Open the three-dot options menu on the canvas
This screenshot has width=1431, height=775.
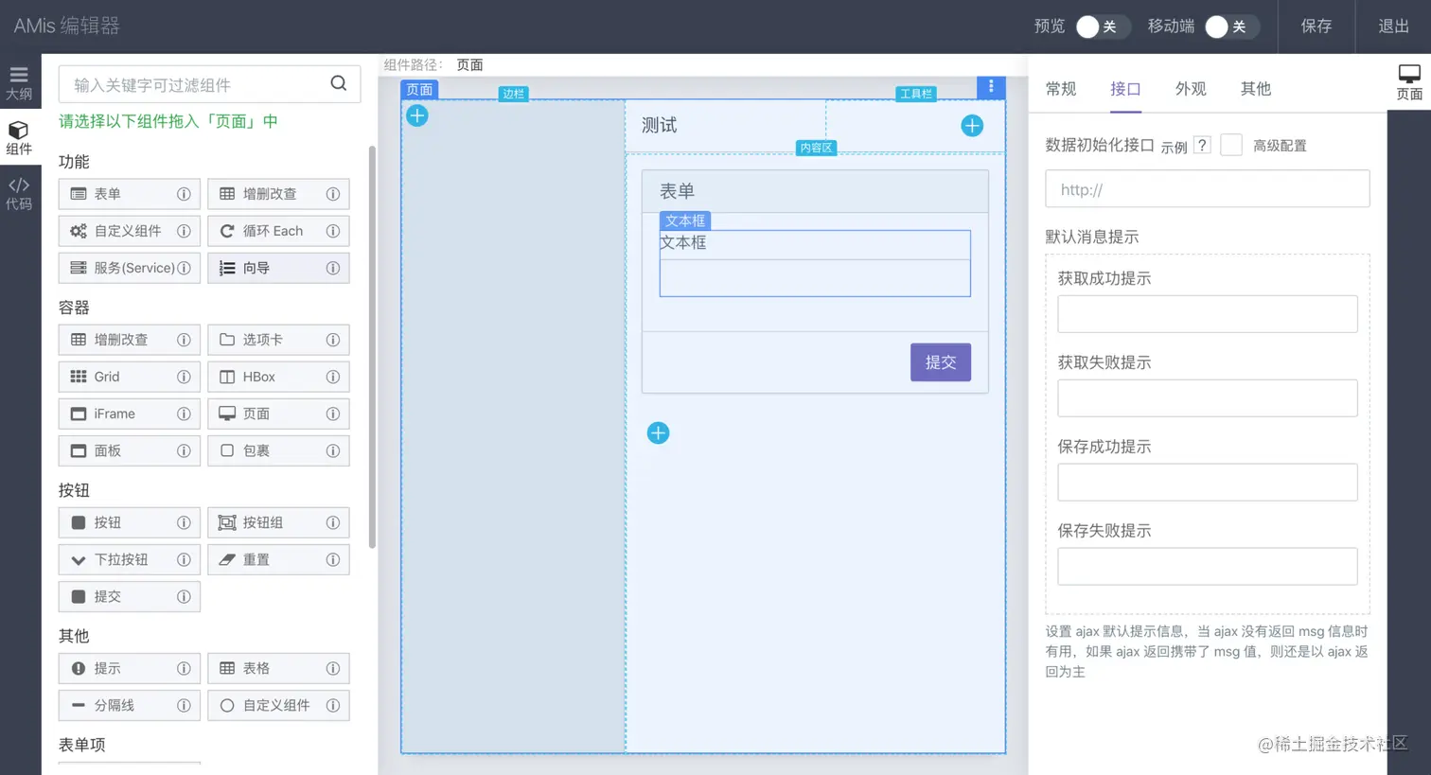pyautogui.click(x=990, y=86)
